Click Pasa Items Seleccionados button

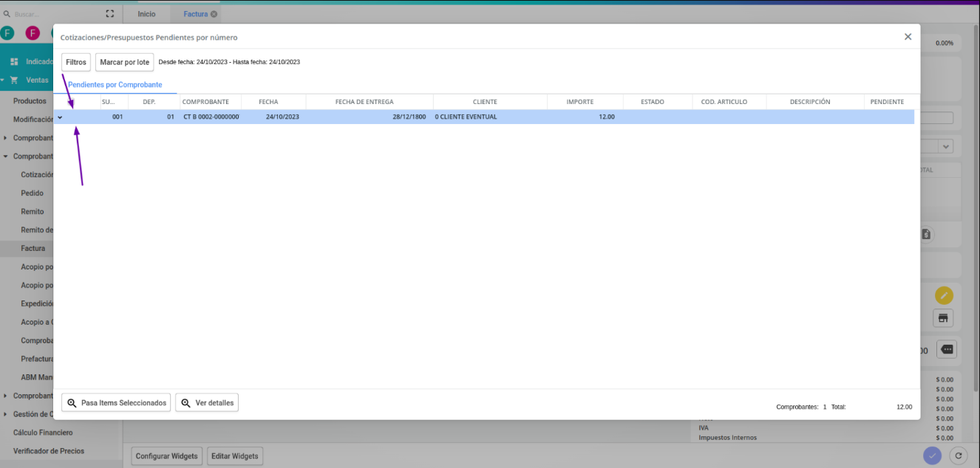[116, 403]
